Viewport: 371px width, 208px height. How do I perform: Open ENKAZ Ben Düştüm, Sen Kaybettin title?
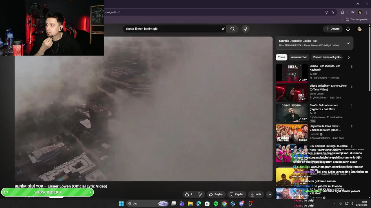325,68
